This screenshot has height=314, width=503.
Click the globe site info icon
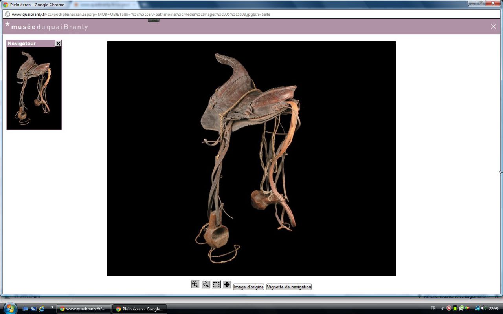[7, 14]
